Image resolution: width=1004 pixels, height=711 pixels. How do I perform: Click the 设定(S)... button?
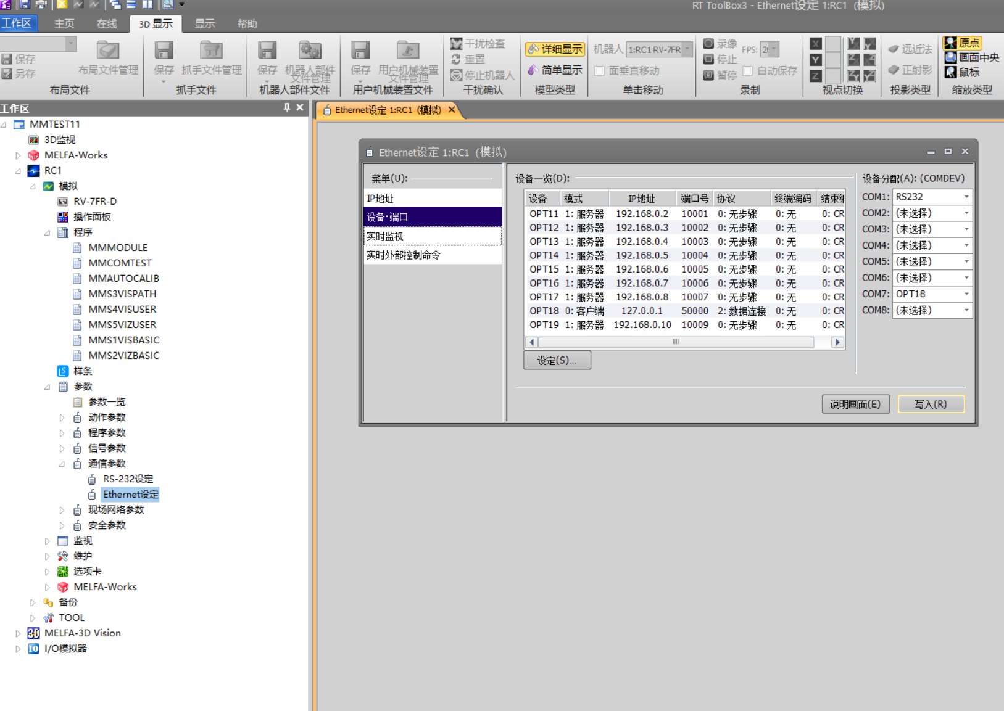point(557,361)
